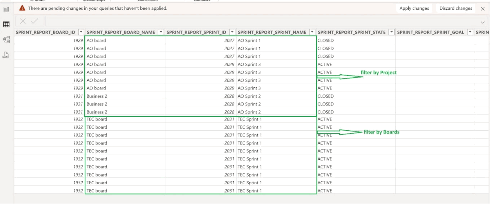
Task: Switch to Report view in the left sidebar
Action: pos(6,9)
